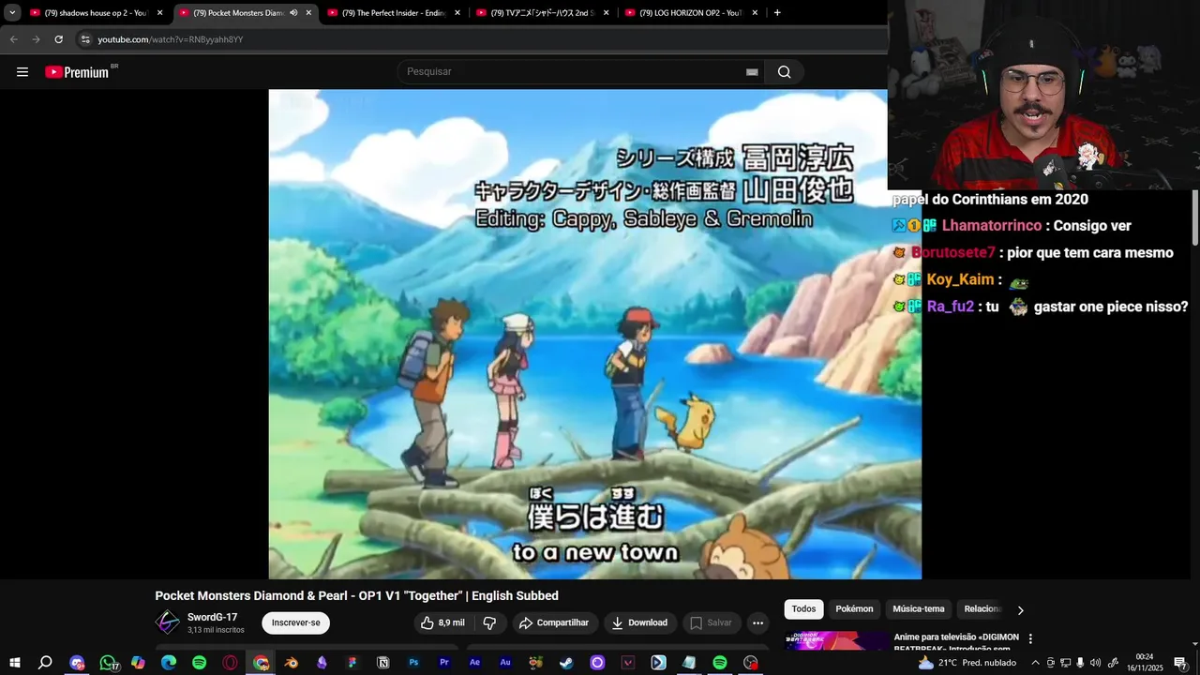Image resolution: width=1200 pixels, height=675 pixels.
Task: Open options menu for DIGIMON BEATBREAK video
Action: pyautogui.click(x=1030, y=639)
